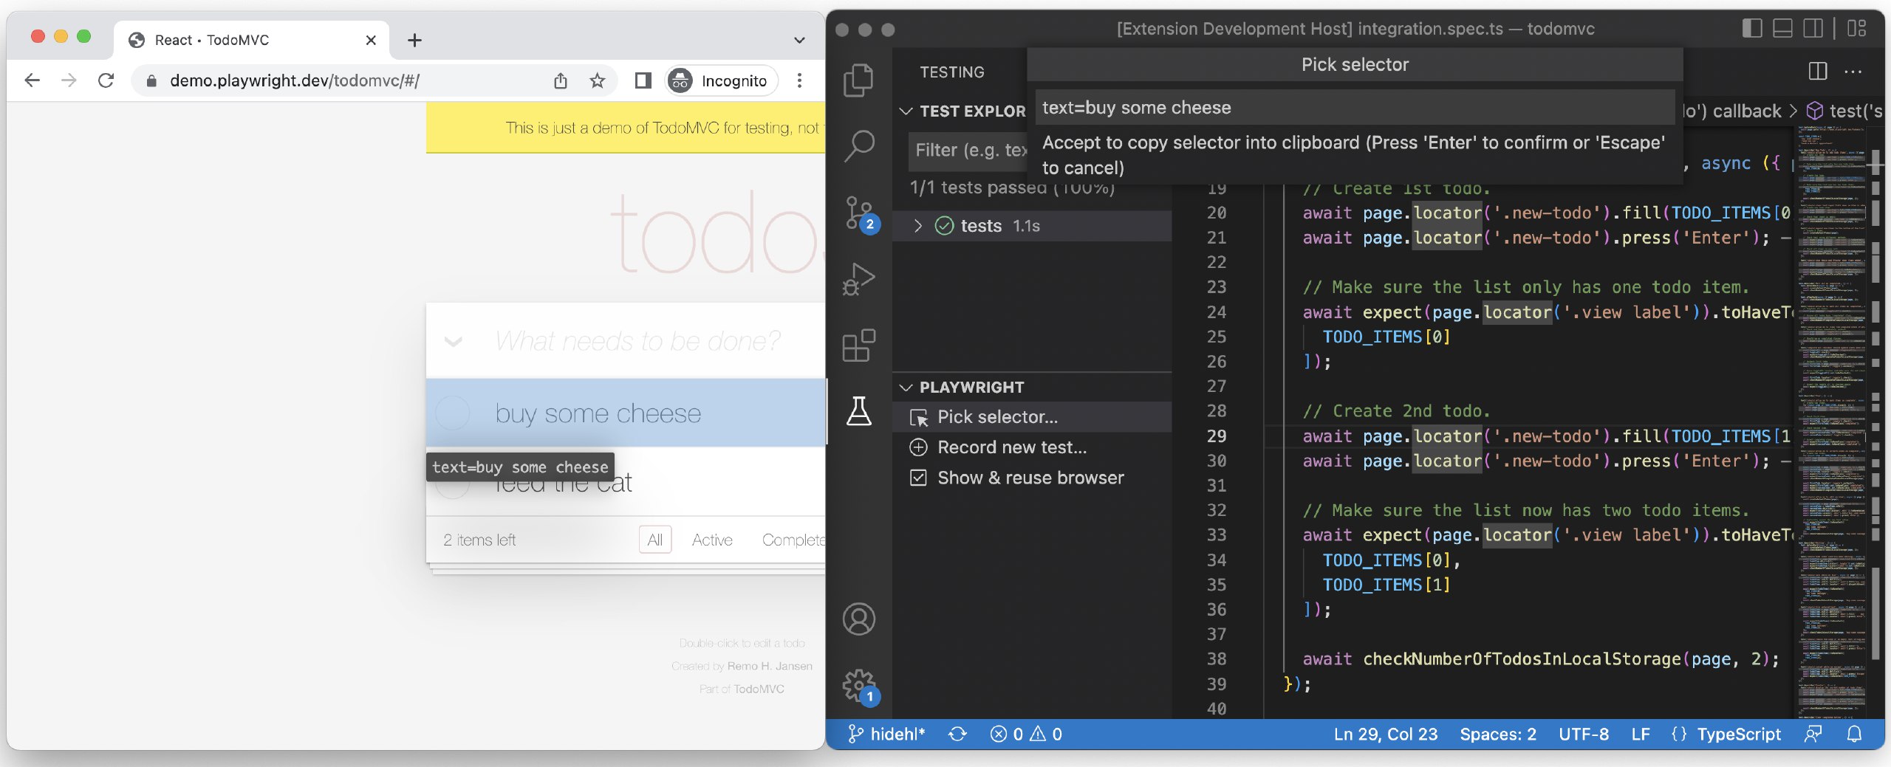
Task: Collapse the PLAYWRIGHT section
Action: 906,388
